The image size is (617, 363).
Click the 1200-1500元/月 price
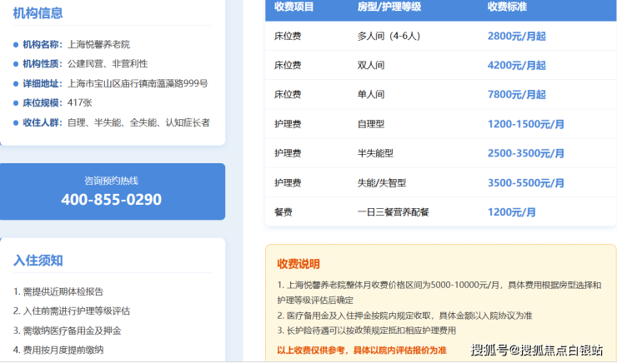click(526, 124)
